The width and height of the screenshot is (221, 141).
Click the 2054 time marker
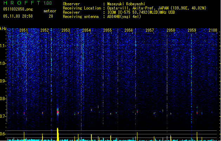tap(86, 30)
